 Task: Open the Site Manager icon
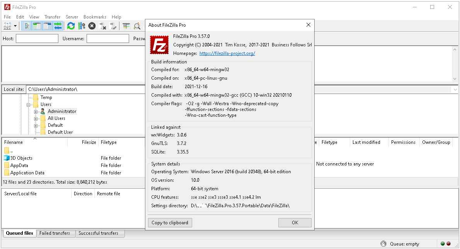click(7, 26)
